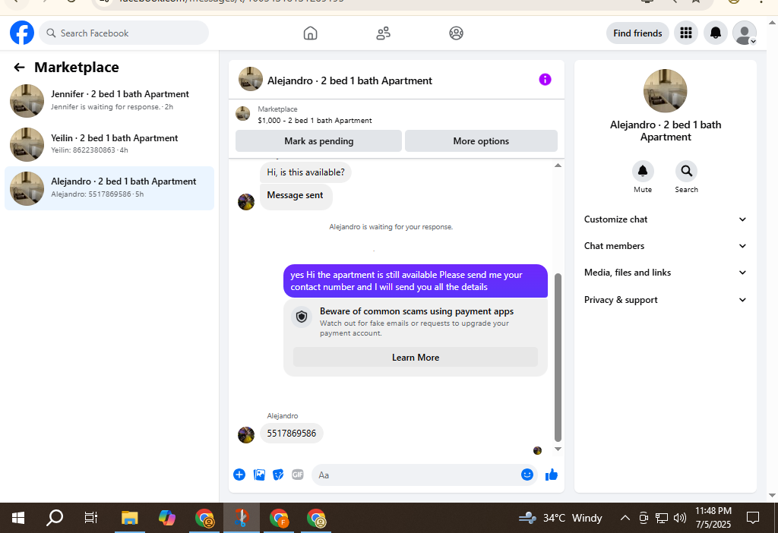Click the chat scrollbar thumb
Image resolution: width=778 pixels, height=533 pixels.
click(x=558, y=357)
